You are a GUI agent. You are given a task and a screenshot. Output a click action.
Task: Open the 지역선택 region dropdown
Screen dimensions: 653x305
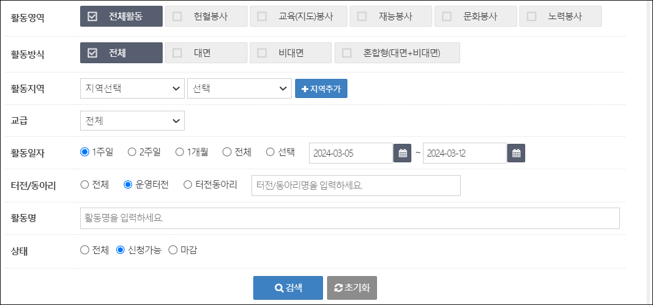point(132,89)
